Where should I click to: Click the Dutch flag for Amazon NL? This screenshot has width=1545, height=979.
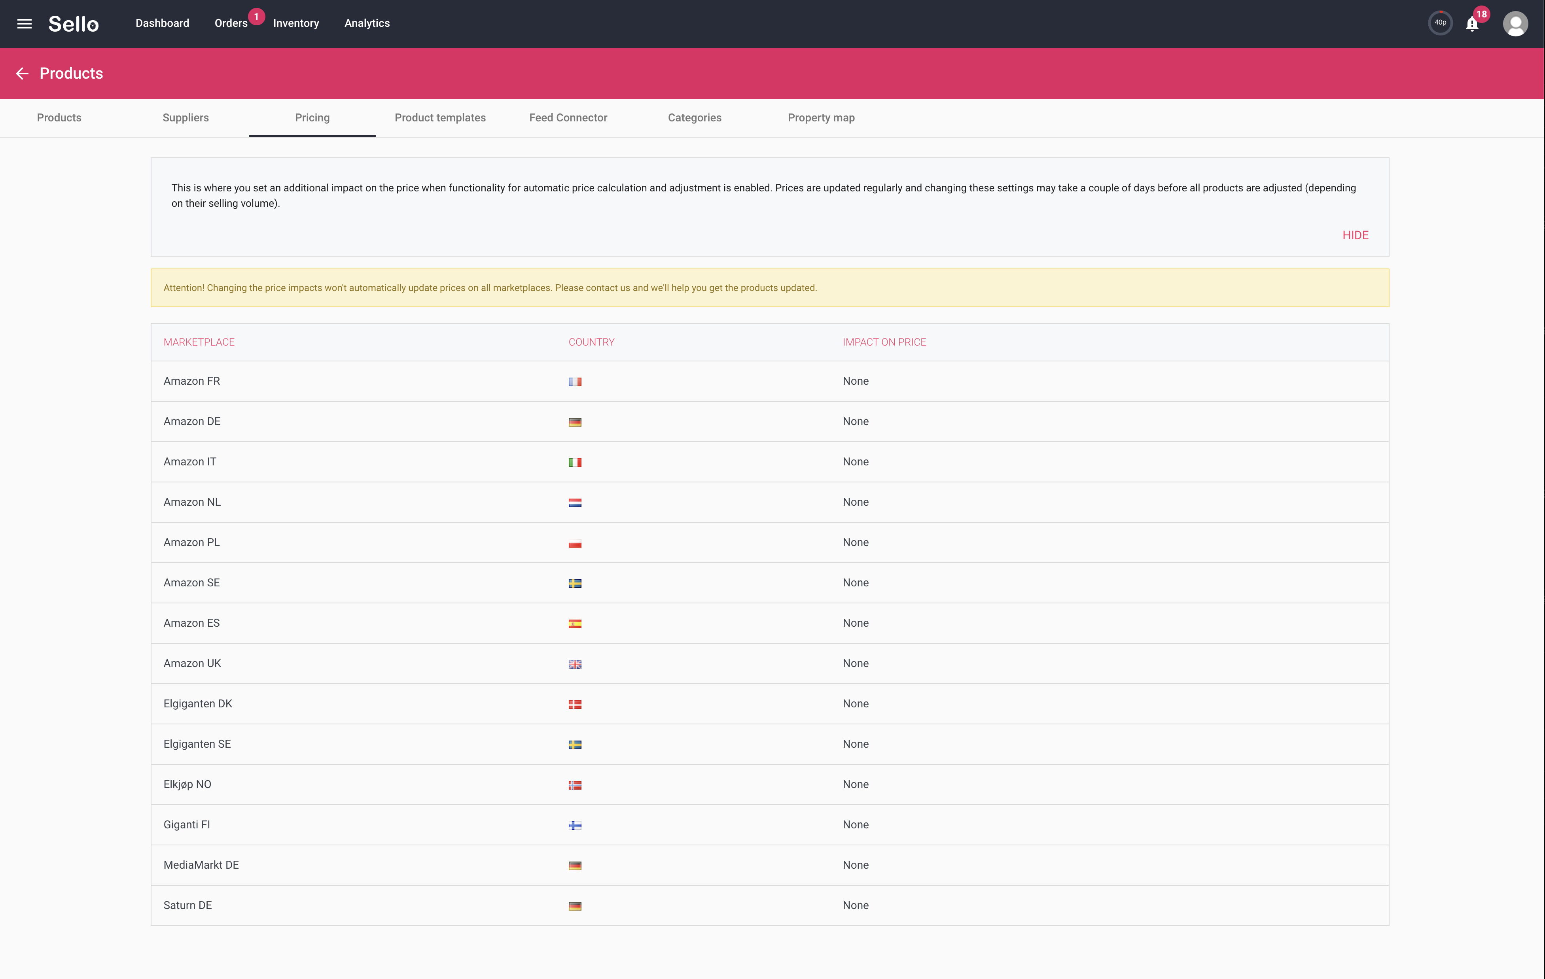click(x=575, y=503)
